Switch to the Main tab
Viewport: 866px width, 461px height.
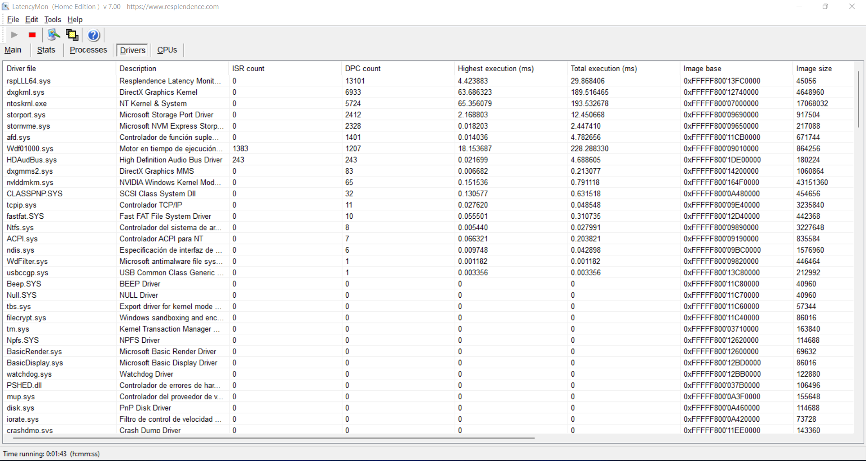click(13, 50)
